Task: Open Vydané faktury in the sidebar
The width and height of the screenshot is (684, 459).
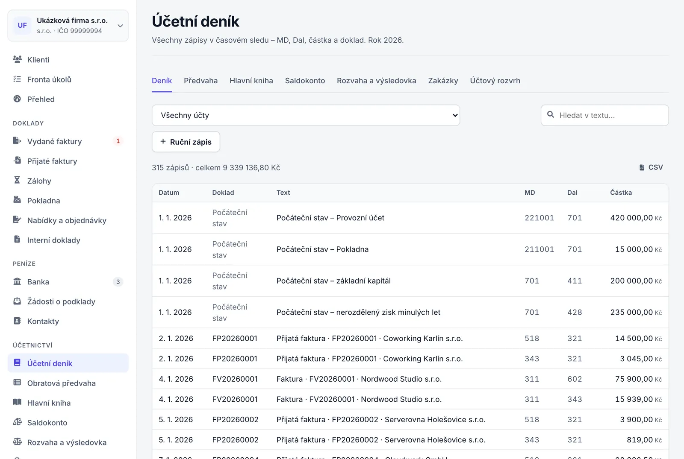Action: 68,141
